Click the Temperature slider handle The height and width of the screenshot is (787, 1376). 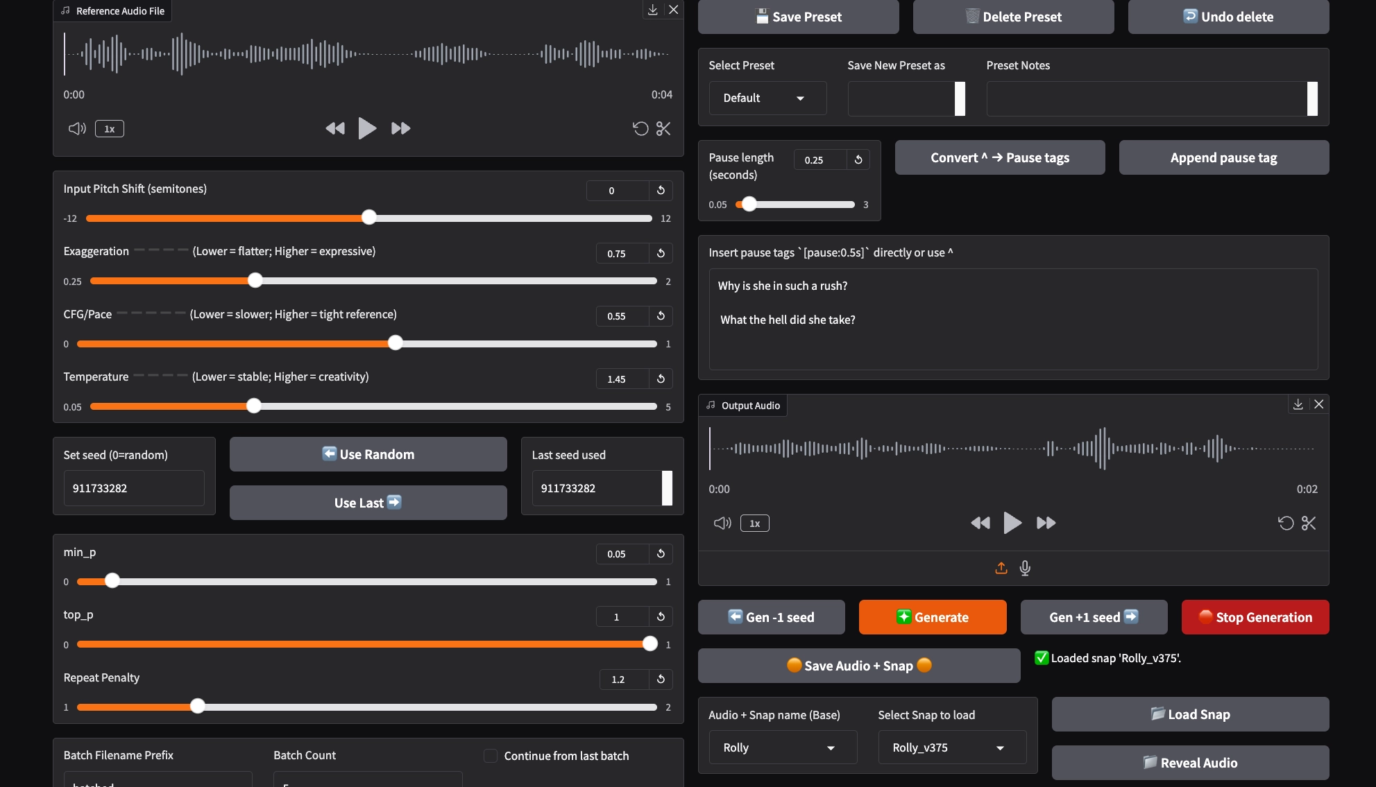(x=254, y=406)
